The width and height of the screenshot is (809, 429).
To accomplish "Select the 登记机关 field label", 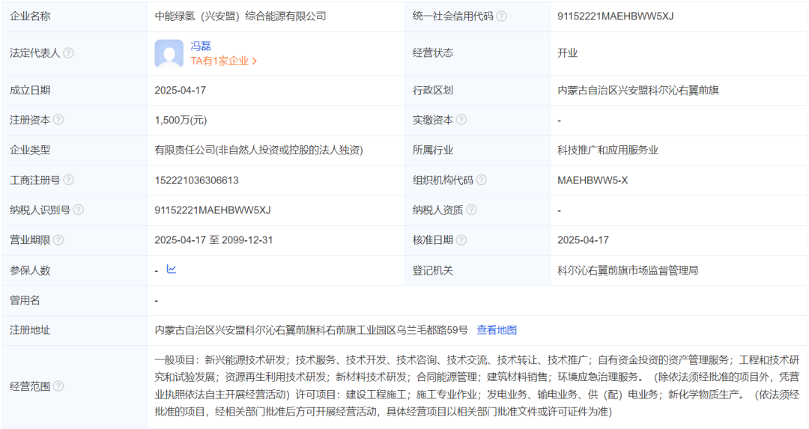I will coord(433,270).
